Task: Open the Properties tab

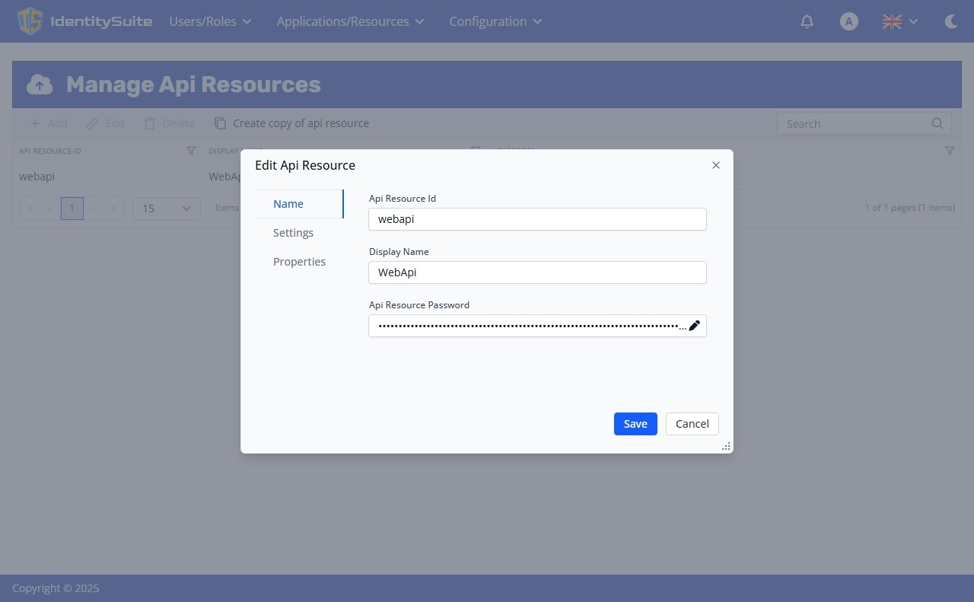Action: pyautogui.click(x=299, y=261)
